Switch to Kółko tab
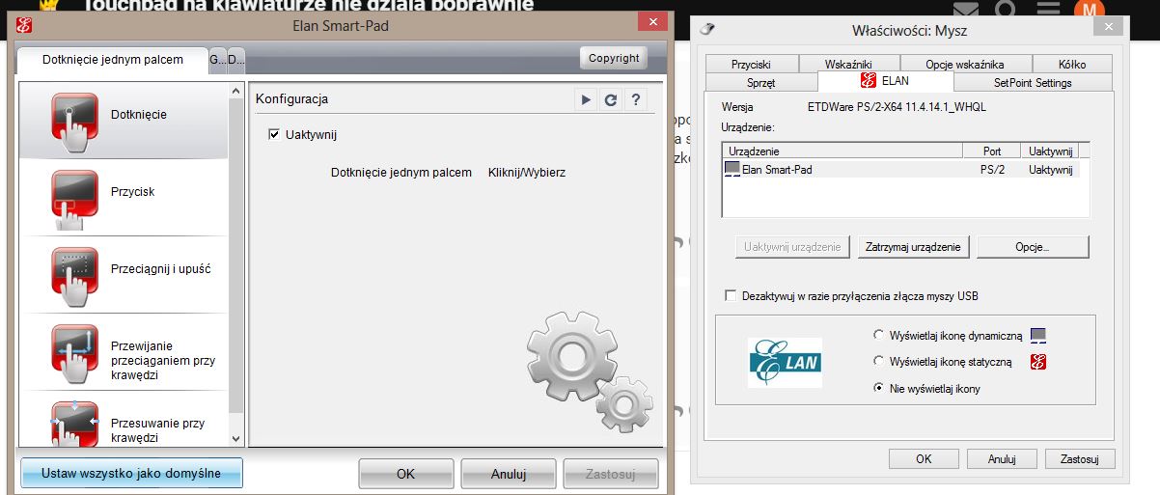 [1071, 65]
